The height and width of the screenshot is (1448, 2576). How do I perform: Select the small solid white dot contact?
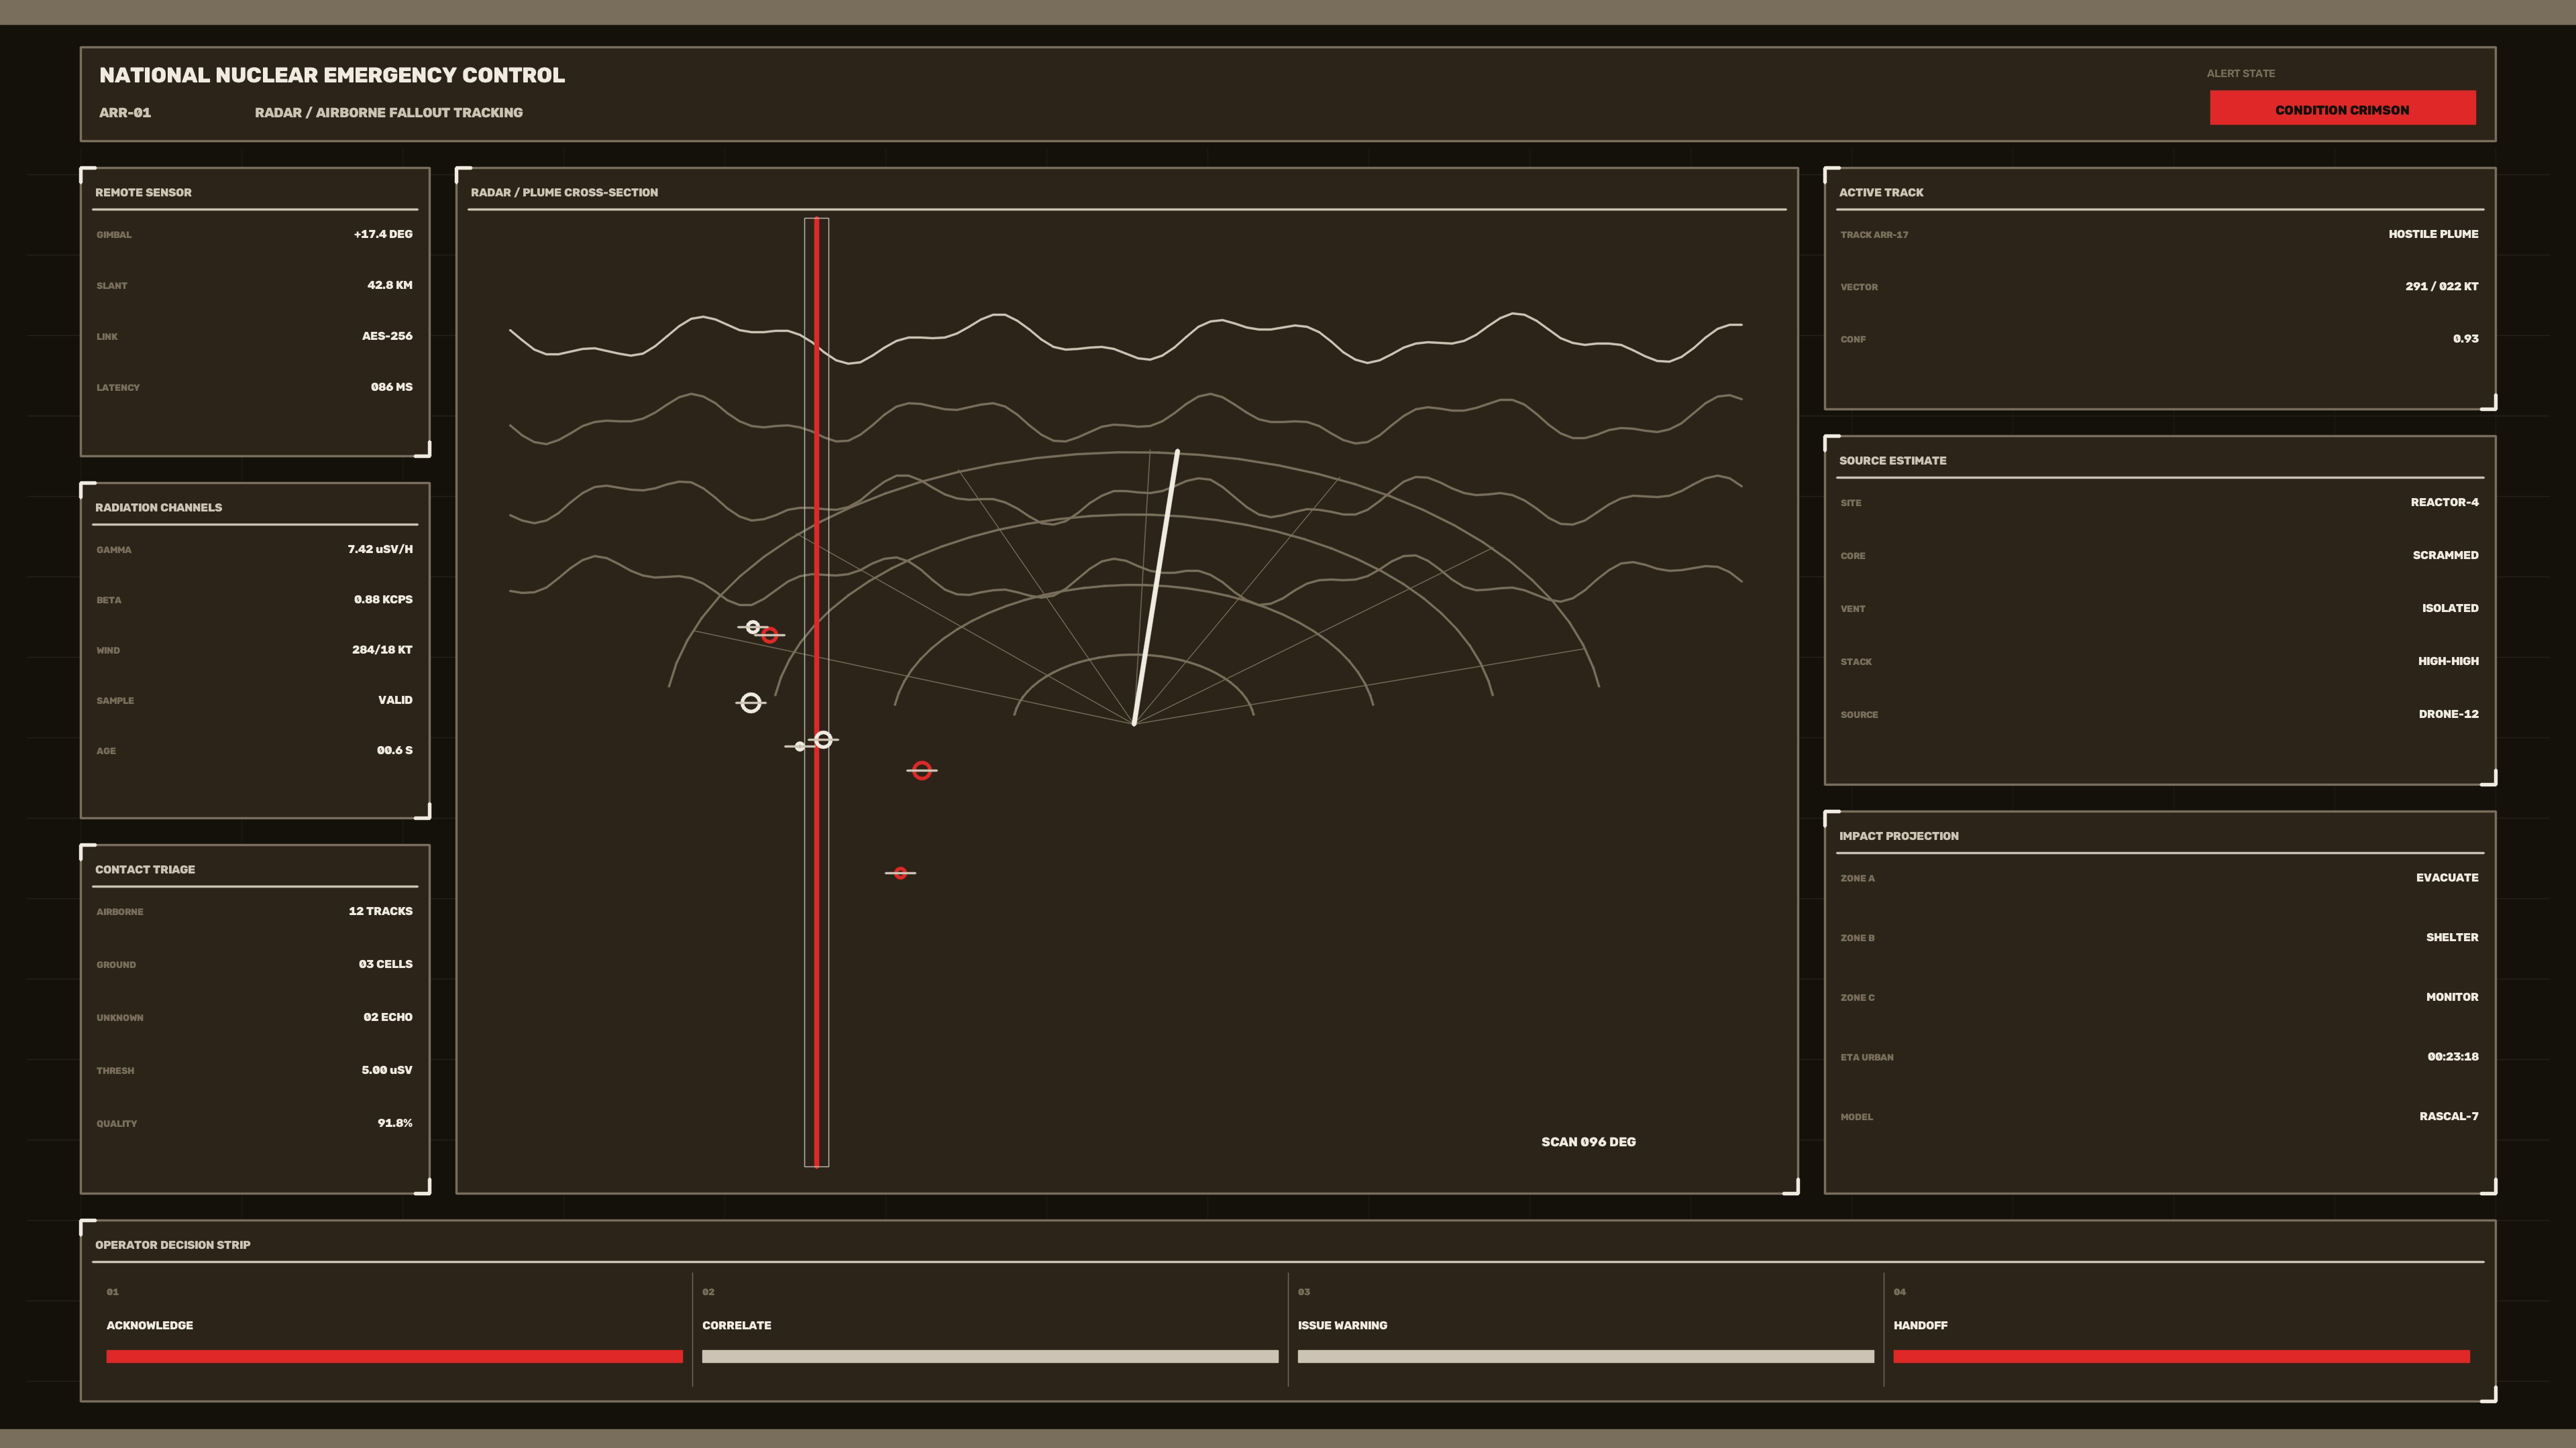pyautogui.click(x=799, y=747)
